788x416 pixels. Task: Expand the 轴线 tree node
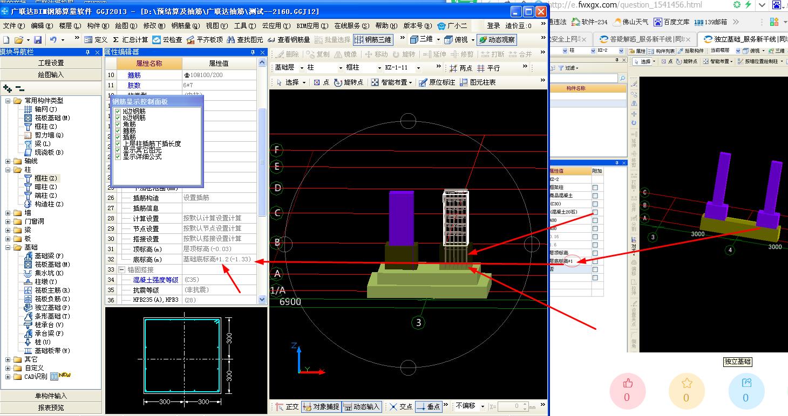point(8,161)
